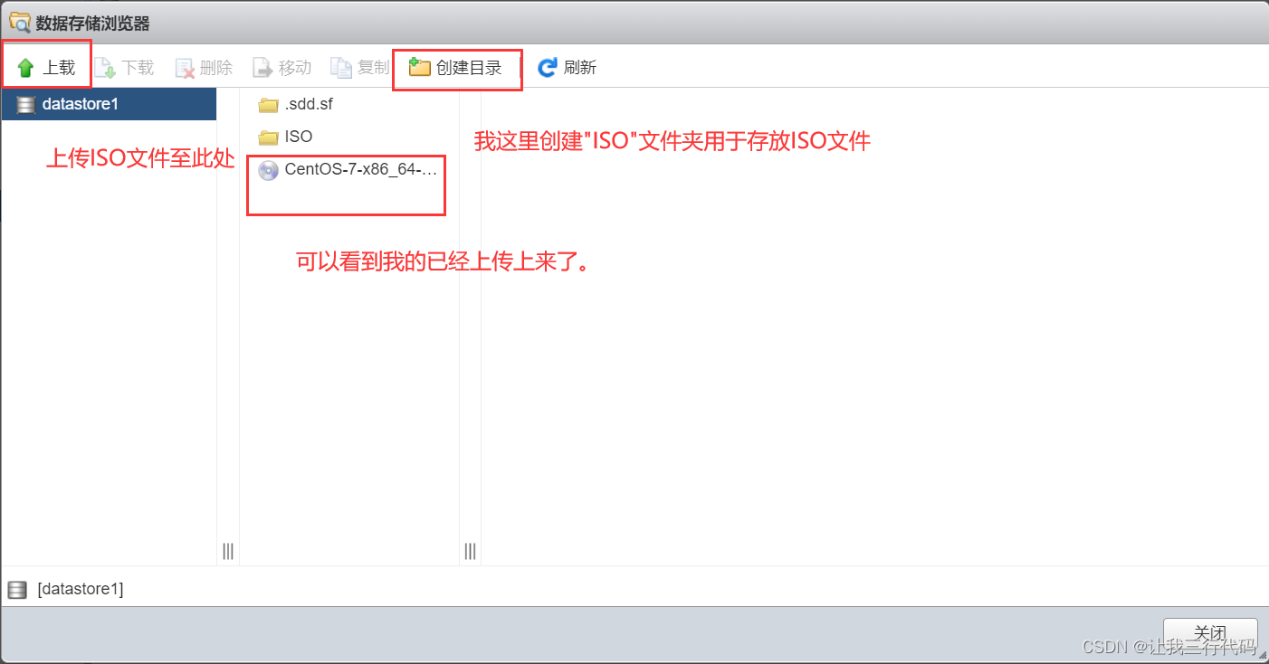
Task: Click the [datastore1] path text
Action: (81, 590)
